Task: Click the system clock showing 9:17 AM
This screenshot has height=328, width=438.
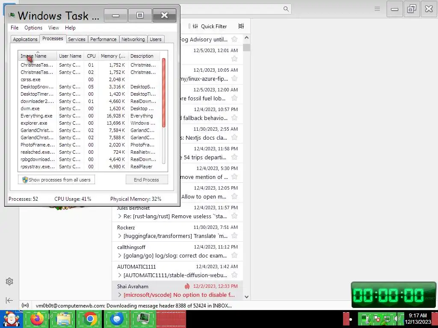Action: pyautogui.click(x=418, y=319)
